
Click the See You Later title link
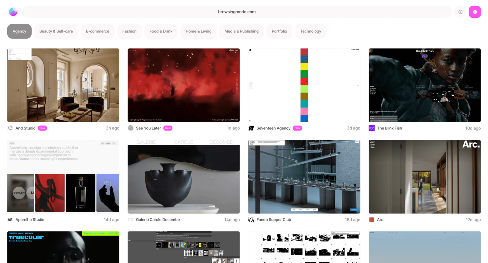(149, 128)
